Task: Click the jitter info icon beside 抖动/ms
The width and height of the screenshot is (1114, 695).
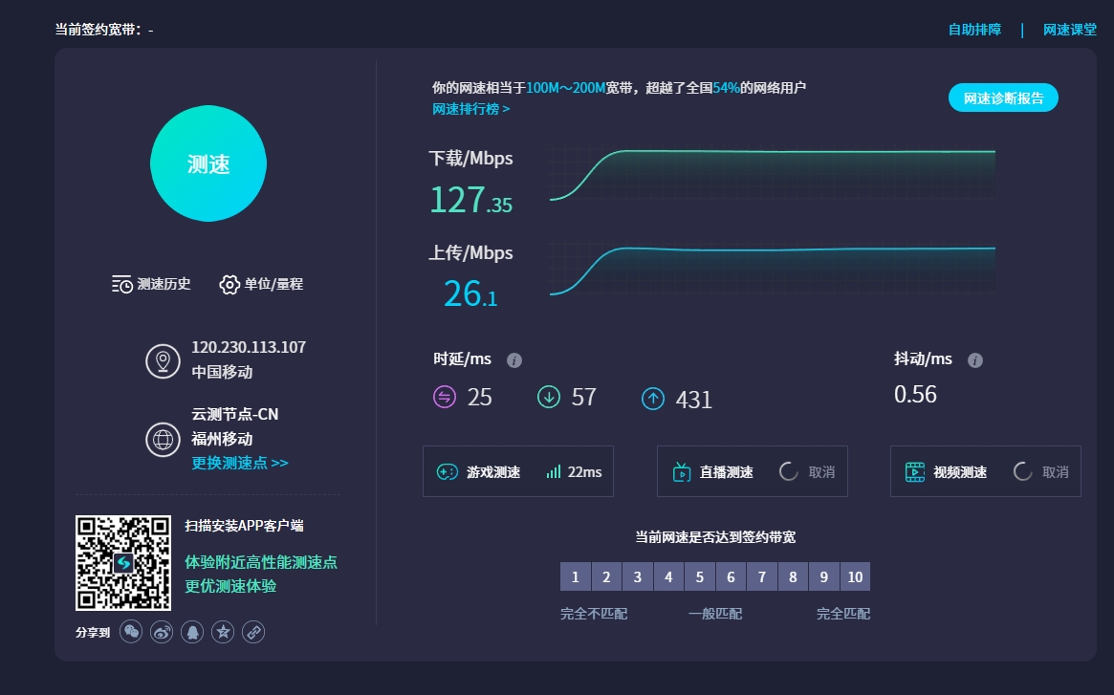Action: 974,360
